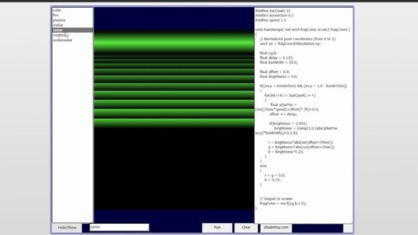Click the 'float barWidth = 20.0;' line

coord(279,63)
